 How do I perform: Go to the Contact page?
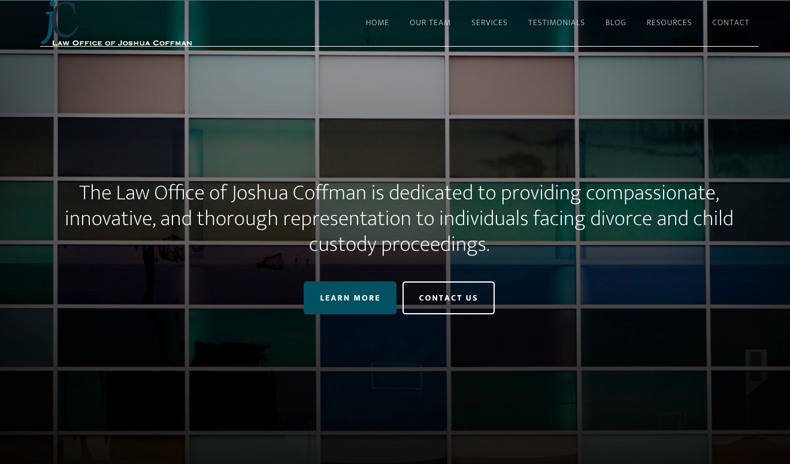point(731,23)
